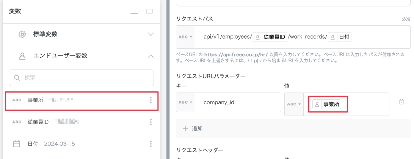Delete the company_id parameter with trash icon
This screenshot has height=159, width=414.
401,102
